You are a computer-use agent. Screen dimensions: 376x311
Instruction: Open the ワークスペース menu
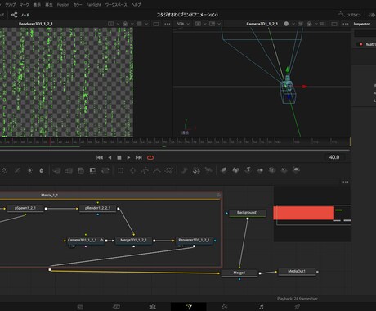click(x=116, y=5)
